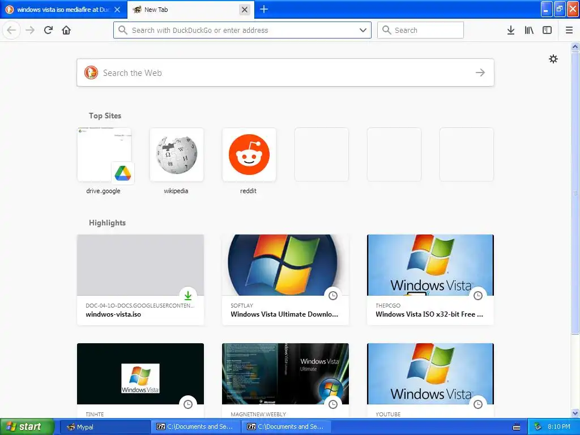Click the page scrollbar up arrow
The width and height of the screenshot is (580, 435).
coord(575,47)
